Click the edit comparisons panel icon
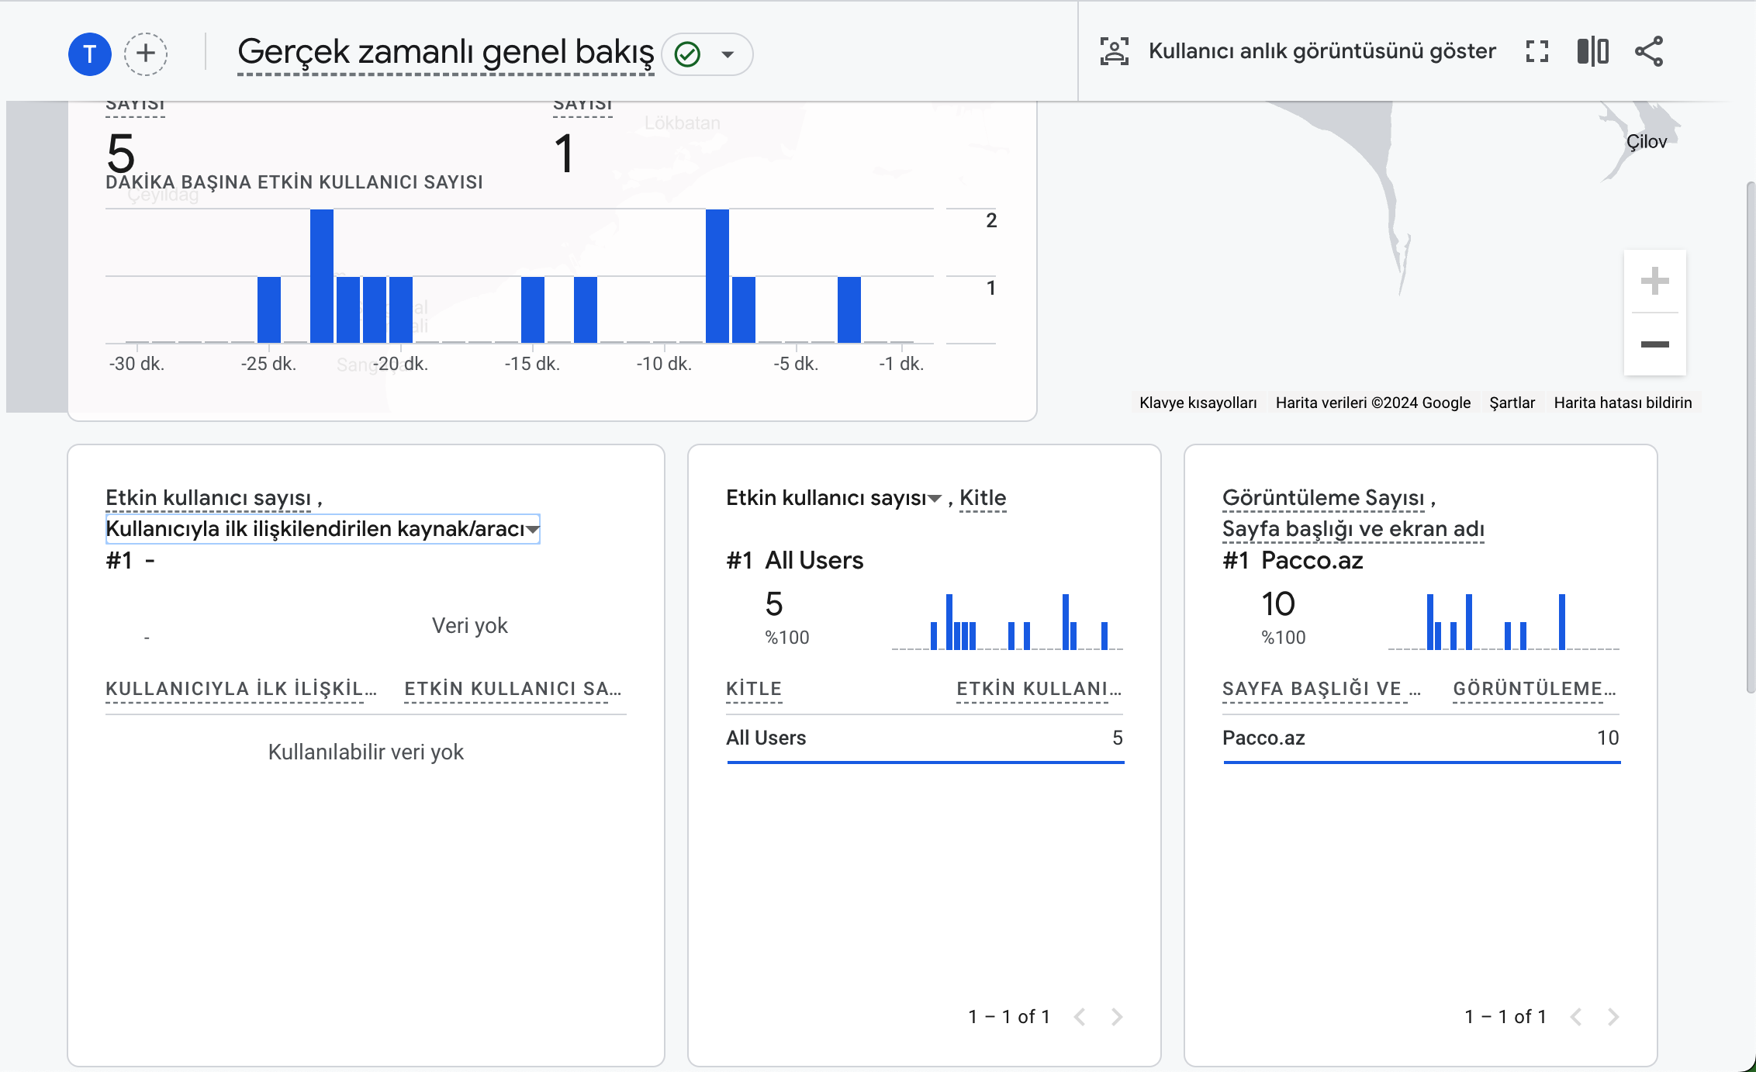The width and height of the screenshot is (1756, 1072). [1592, 51]
